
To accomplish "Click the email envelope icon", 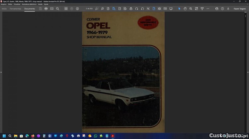I will 52,9.
